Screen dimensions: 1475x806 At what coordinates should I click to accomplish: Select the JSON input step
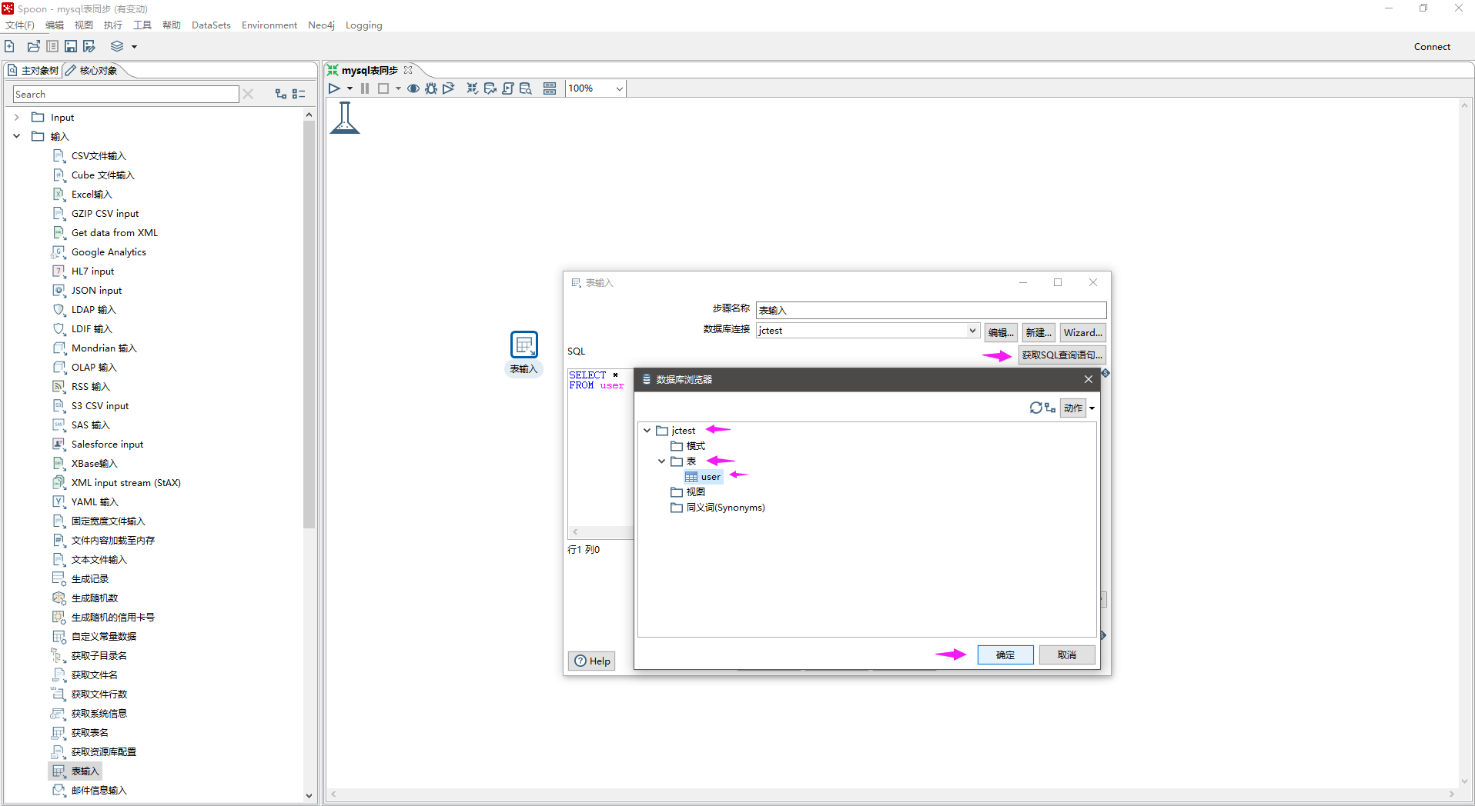(x=96, y=291)
